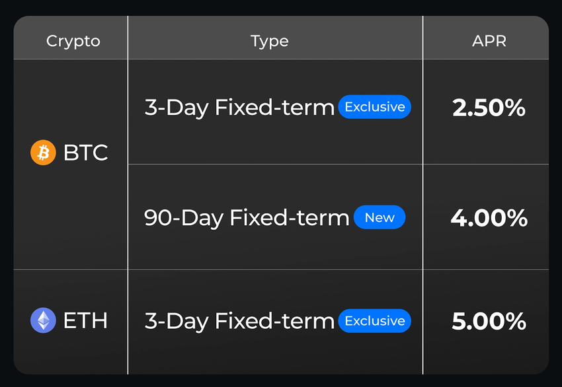Click the ETH row type cell
562x387 pixels.
pyautogui.click(x=275, y=322)
